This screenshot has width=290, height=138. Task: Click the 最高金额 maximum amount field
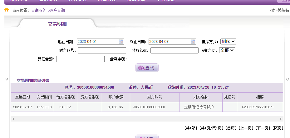[x=153, y=59]
